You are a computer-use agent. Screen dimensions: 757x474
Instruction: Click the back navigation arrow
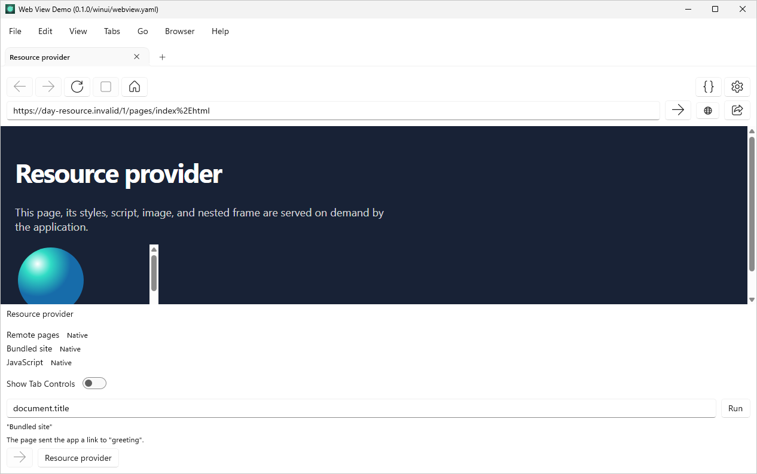pos(20,87)
